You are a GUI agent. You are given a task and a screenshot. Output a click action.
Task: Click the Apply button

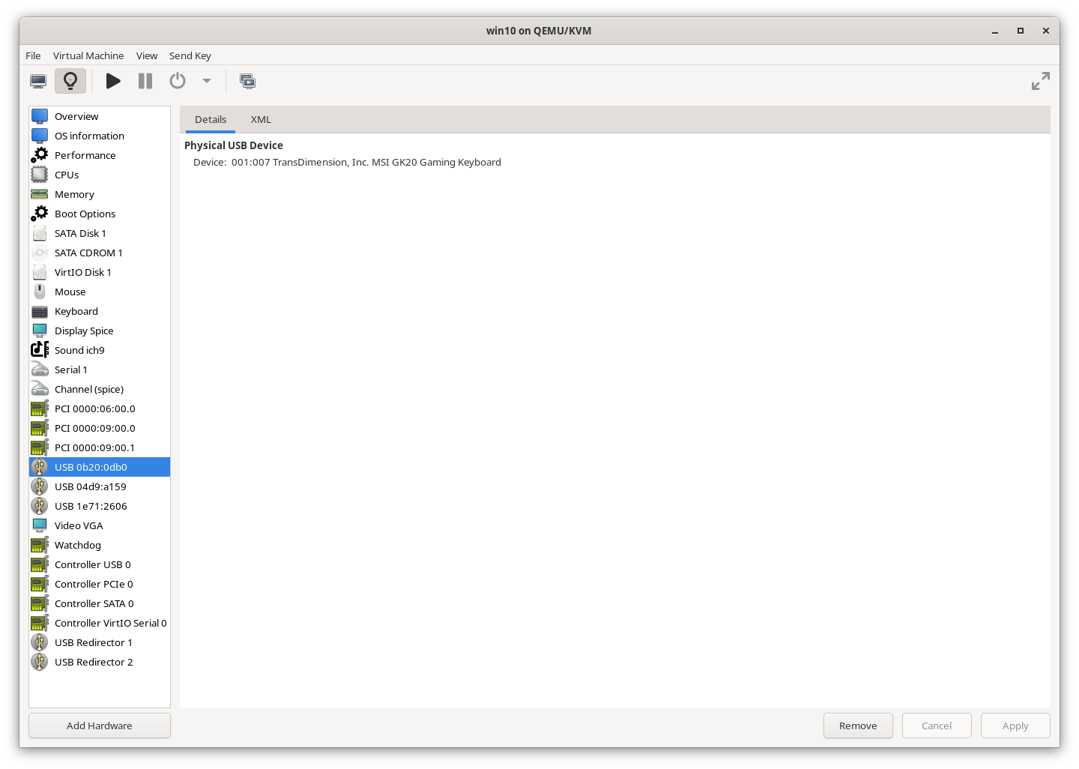coord(1015,726)
